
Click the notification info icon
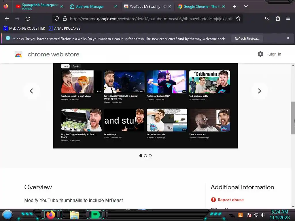(x=8, y=38)
